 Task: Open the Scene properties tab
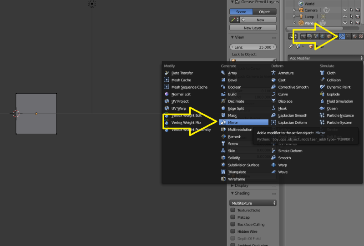point(316,36)
